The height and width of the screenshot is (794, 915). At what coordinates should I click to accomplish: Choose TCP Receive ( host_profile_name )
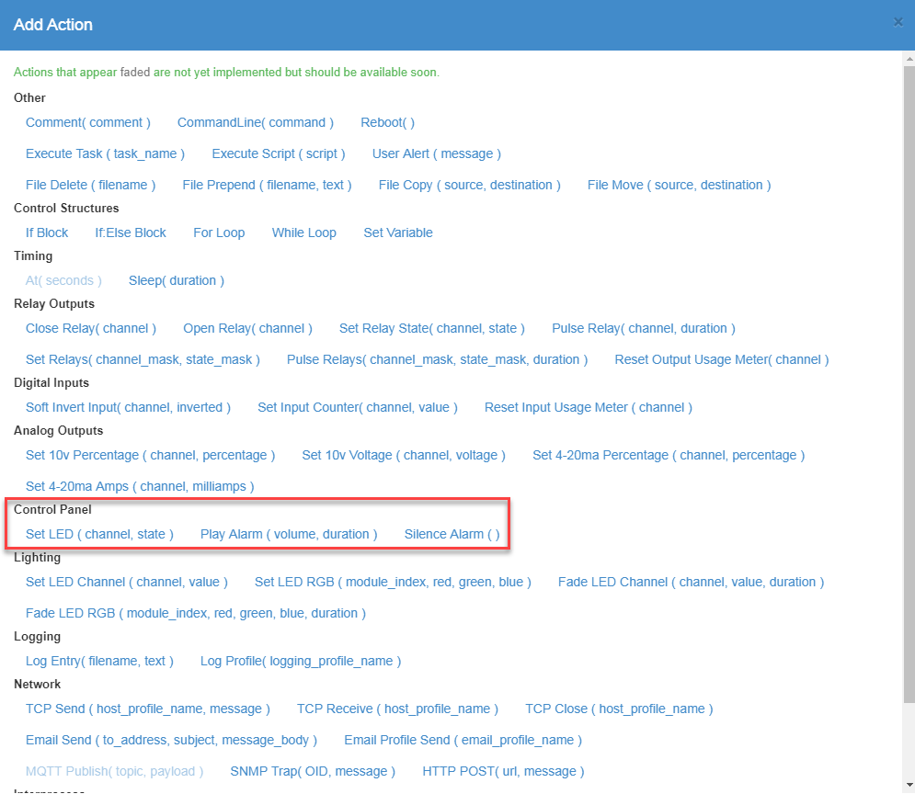[397, 709]
